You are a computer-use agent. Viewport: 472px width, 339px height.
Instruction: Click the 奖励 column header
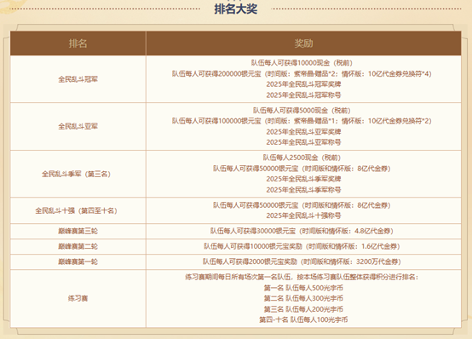pos(303,43)
